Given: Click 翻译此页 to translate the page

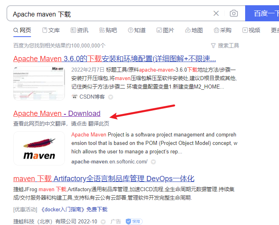Looking at the screenshot, I should click(98, 124).
